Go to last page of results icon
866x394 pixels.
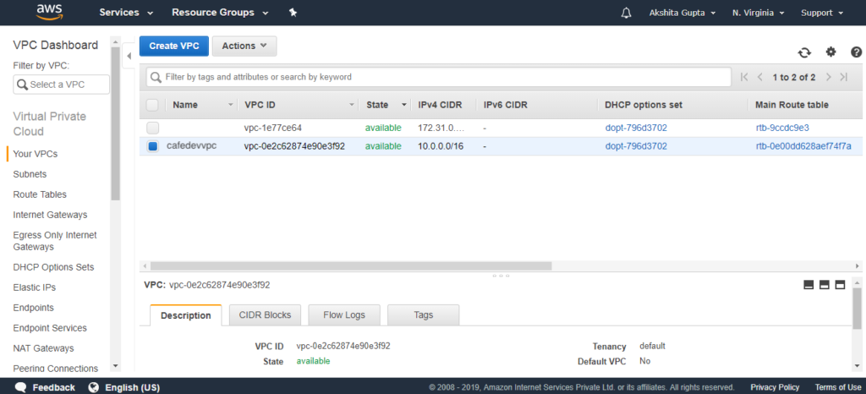click(x=843, y=77)
